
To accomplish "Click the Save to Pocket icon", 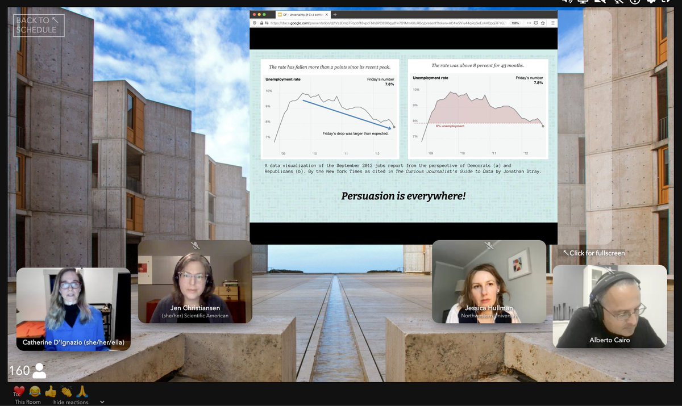I will pos(536,23).
